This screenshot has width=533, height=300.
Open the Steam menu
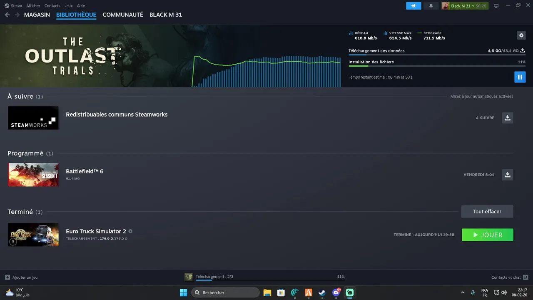(16, 6)
